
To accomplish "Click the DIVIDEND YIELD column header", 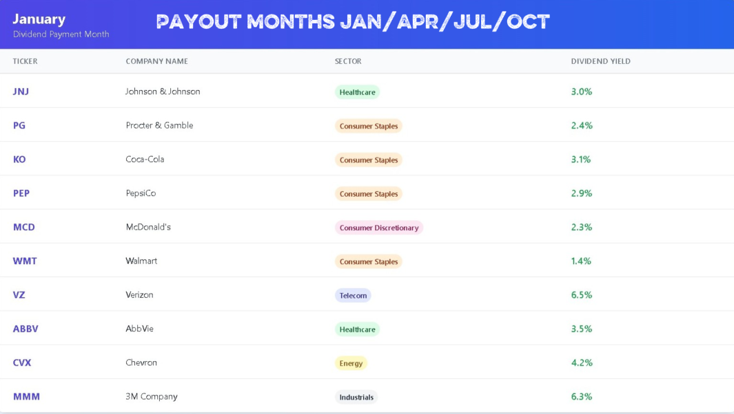I will [600, 61].
